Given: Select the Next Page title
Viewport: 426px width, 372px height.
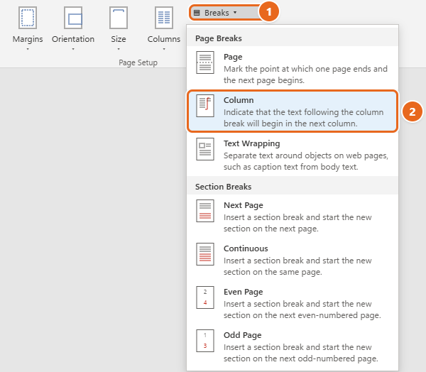Looking at the screenshot, I should tap(243, 205).
